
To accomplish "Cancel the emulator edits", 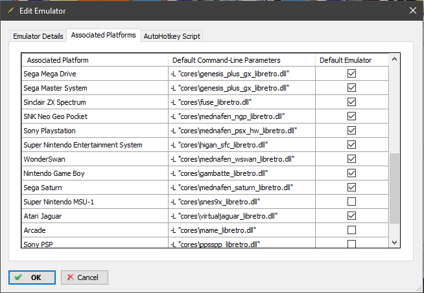I will coord(84,277).
